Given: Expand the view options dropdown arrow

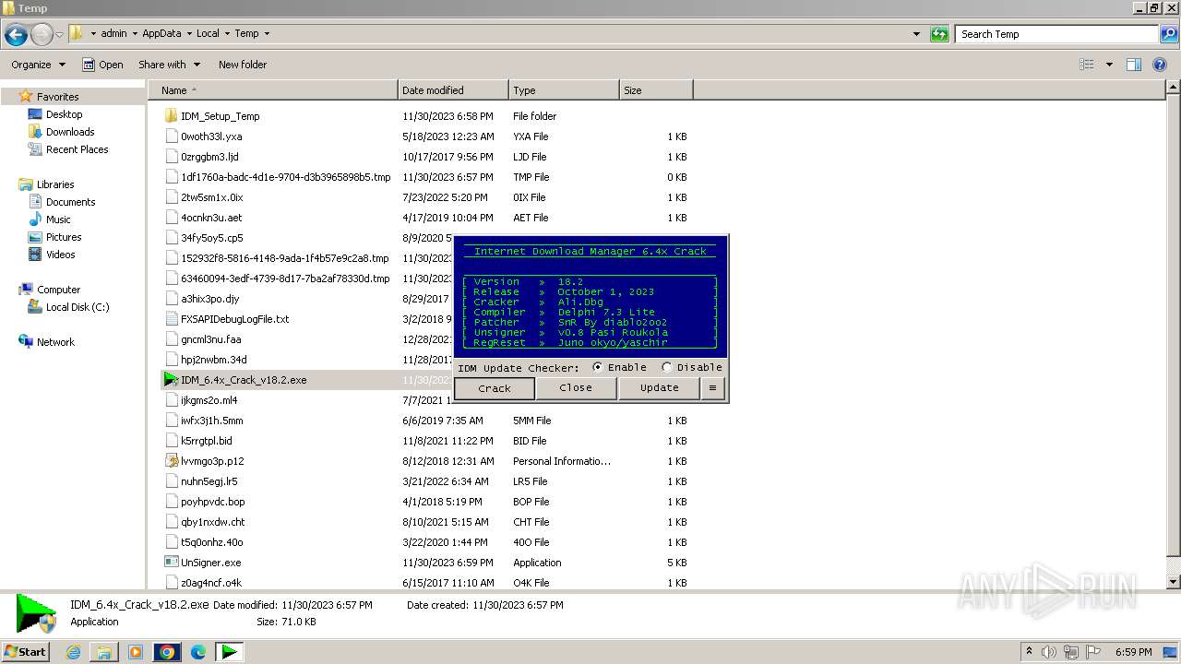Looking at the screenshot, I should pos(1109,65).
